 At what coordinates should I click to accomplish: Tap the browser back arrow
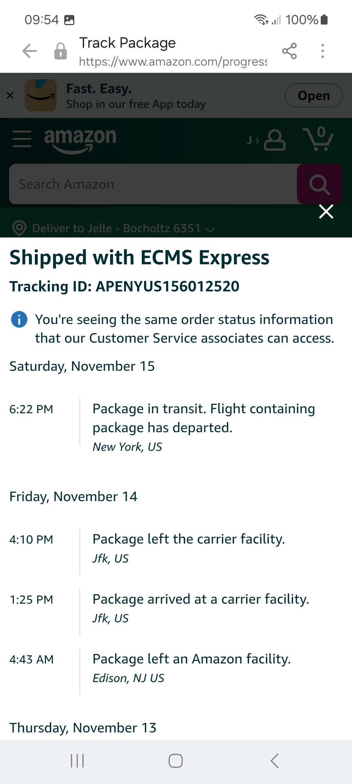[x=29, y=51]
